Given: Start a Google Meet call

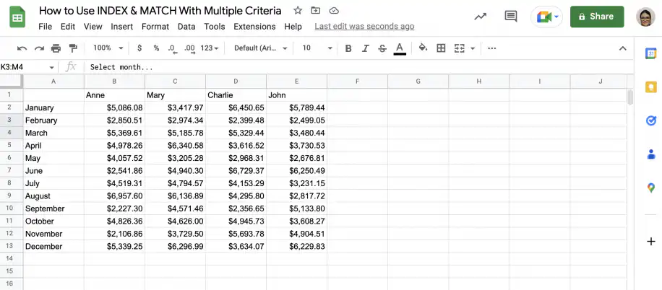Looking at the screenshot, I should click(x=543, y=17).
